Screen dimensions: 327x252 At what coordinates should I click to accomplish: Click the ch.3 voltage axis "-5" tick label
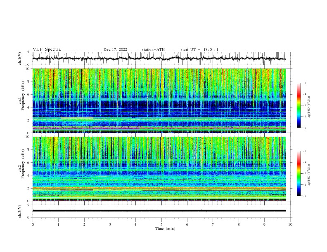pos(28,218)
